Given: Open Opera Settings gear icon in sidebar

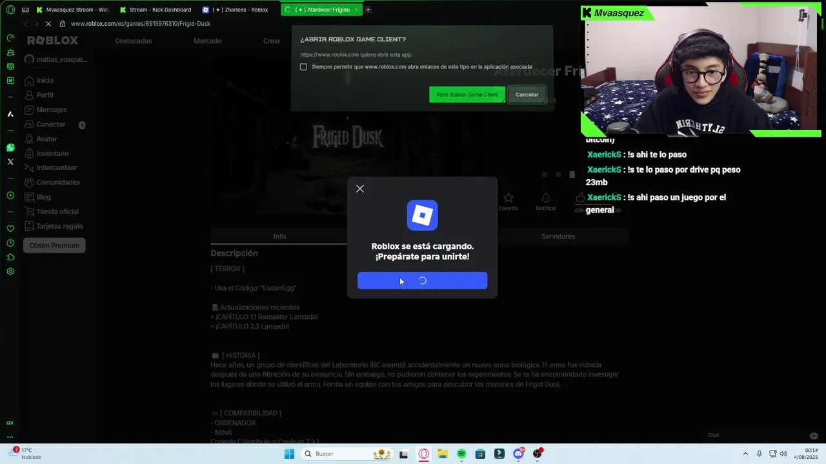Looking at the screenshot, I should click(10, 271).
